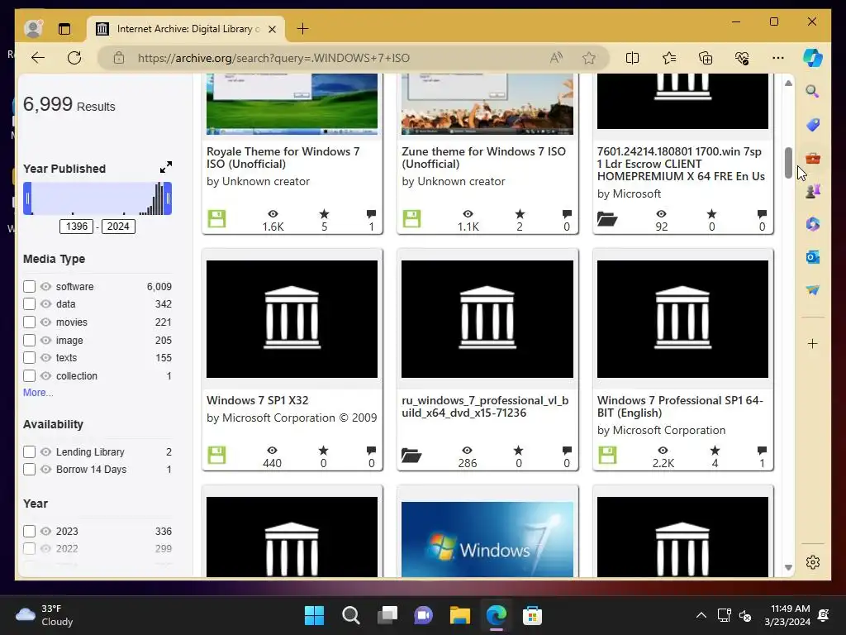
Task: Open Windows 7 Professional SP1 64-BIT title
Action: 680,407
